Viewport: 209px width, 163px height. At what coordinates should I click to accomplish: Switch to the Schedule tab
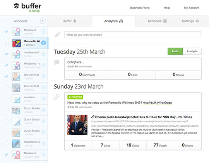pyautogui.click(x=157, y=21)
